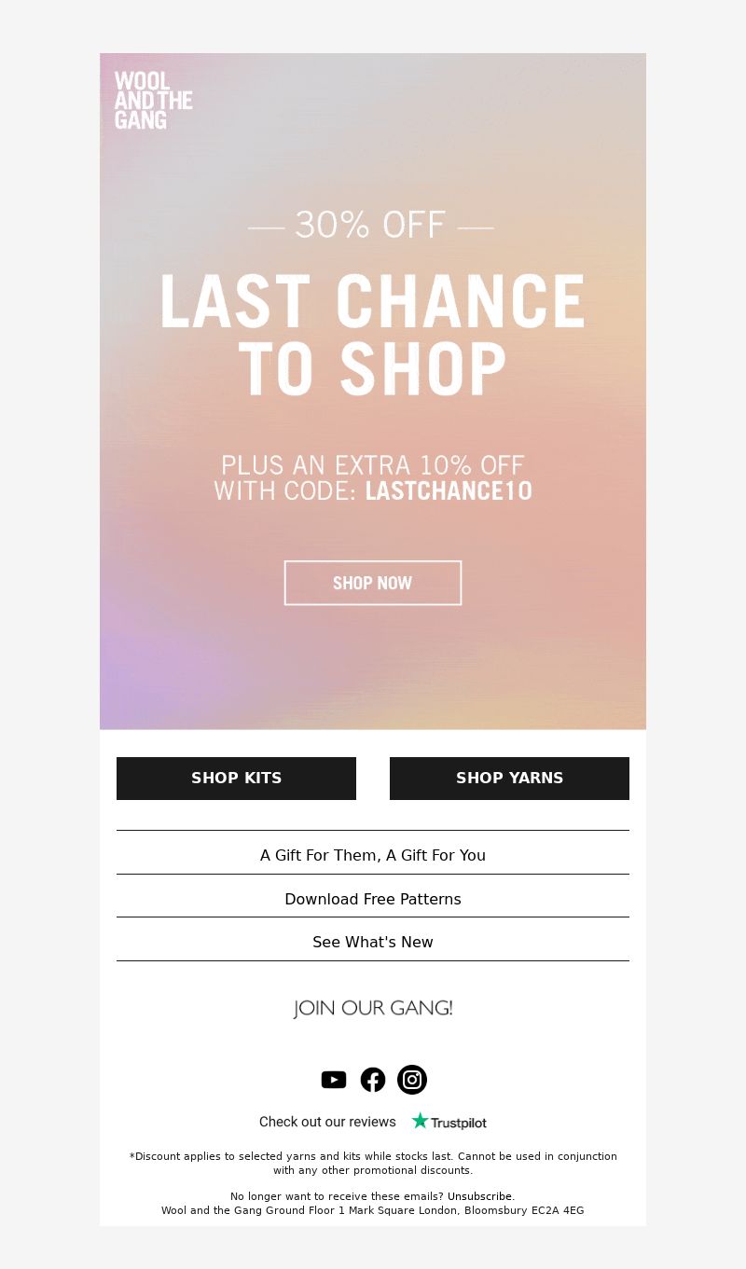Click the LASTCHANCE10 promo code text
Image resolution: width=746 pixels, height=1269 pixels.
coord(449,490)
